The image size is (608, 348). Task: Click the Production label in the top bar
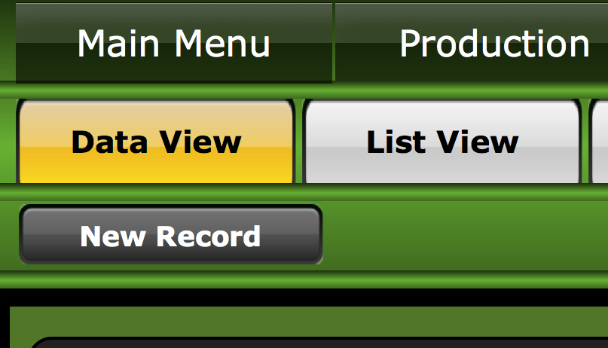pyautogui.click(x=494, y=44)
